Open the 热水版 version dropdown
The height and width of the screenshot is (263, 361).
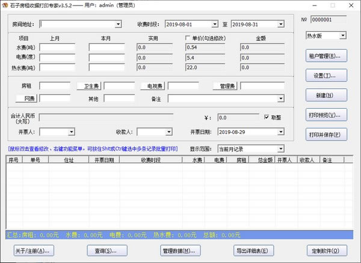342,35
